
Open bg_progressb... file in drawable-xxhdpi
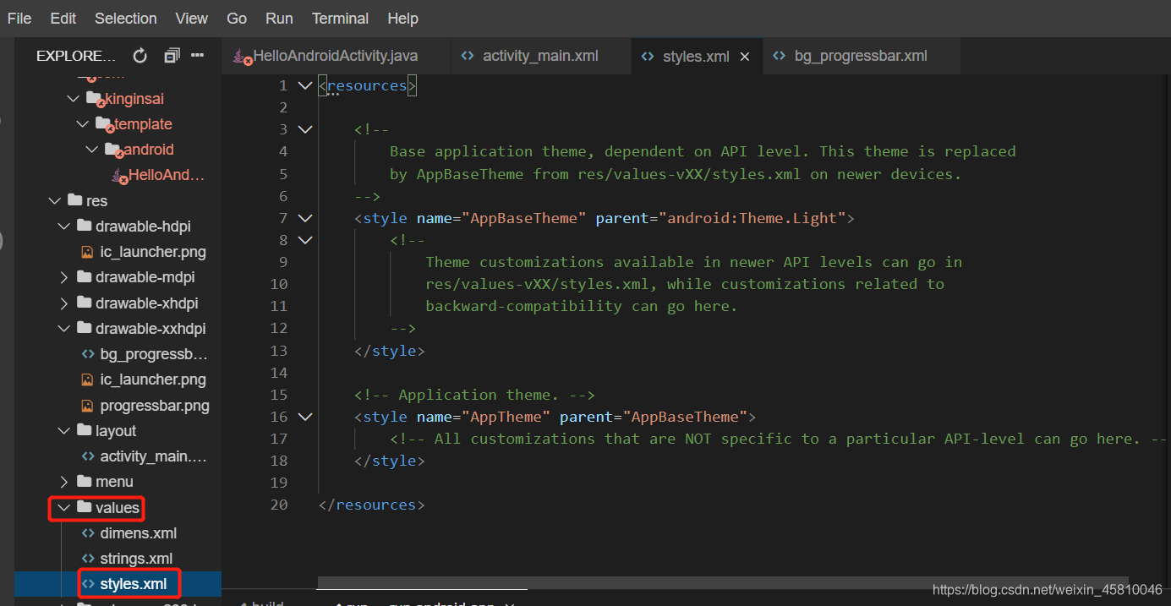(x=154, y=354)
